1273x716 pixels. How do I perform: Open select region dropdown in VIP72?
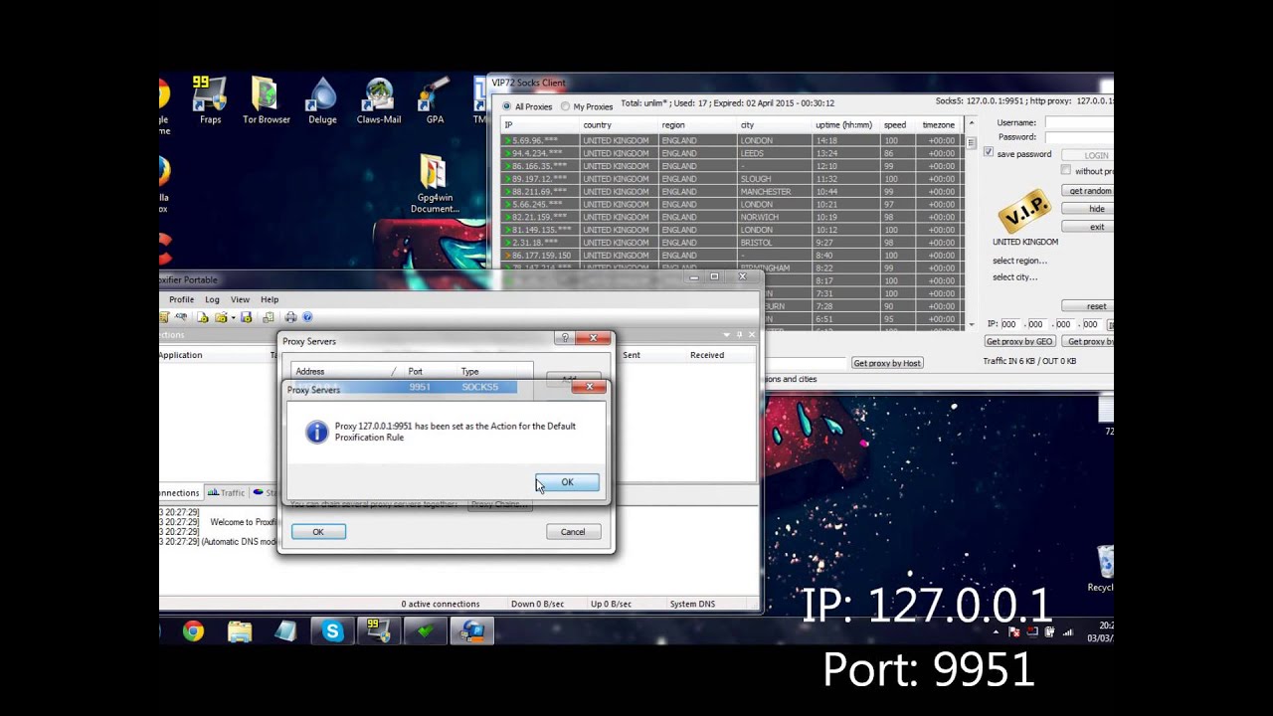click(x=1019, y=261)
